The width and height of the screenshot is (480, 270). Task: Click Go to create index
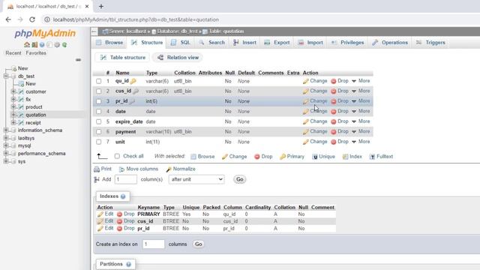coord(198,244)
